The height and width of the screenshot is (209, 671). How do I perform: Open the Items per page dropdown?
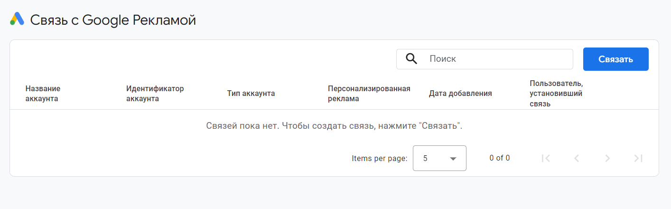440,158
